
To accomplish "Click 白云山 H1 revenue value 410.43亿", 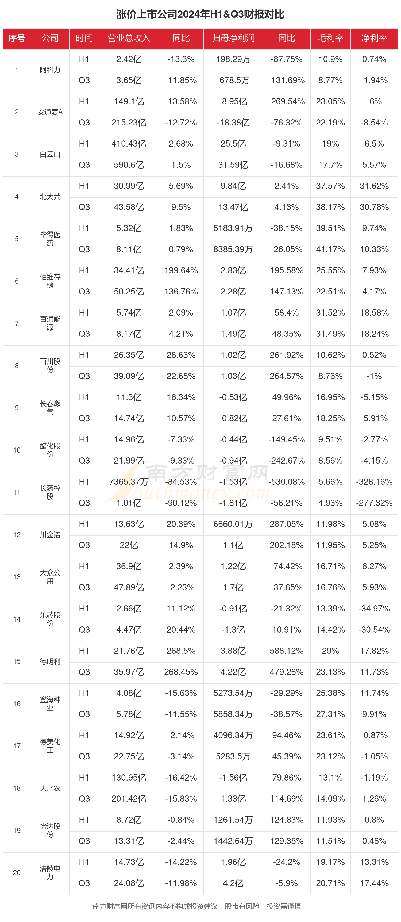I will pos(129,144).
